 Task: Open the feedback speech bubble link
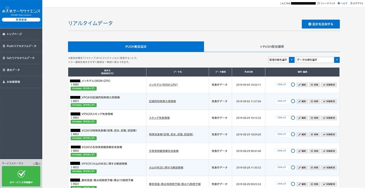pos(318,3)
